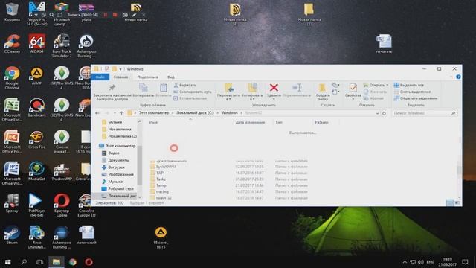Open Корзина recycle bin icon
Image resolution: width=476 pixels, height=268 pixels.
coord(12,12)
